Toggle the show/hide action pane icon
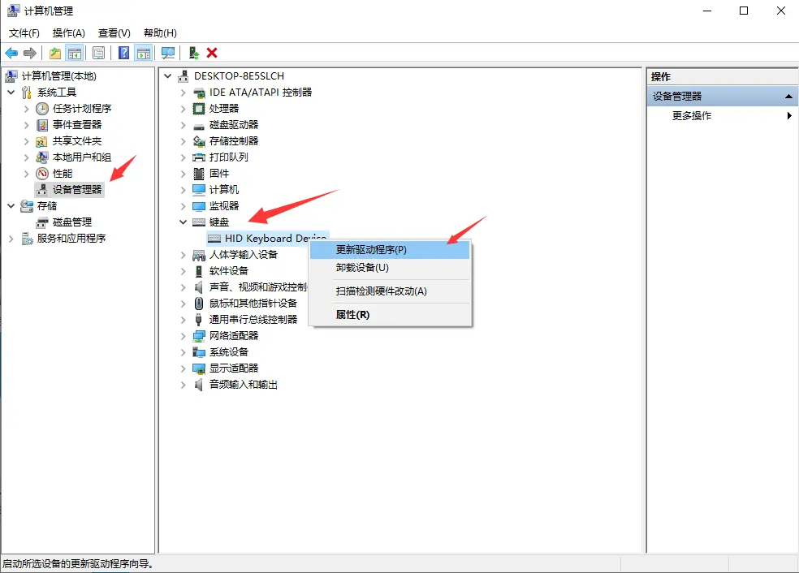This screenshot has width=799, height=573. (x=144, y=53)
